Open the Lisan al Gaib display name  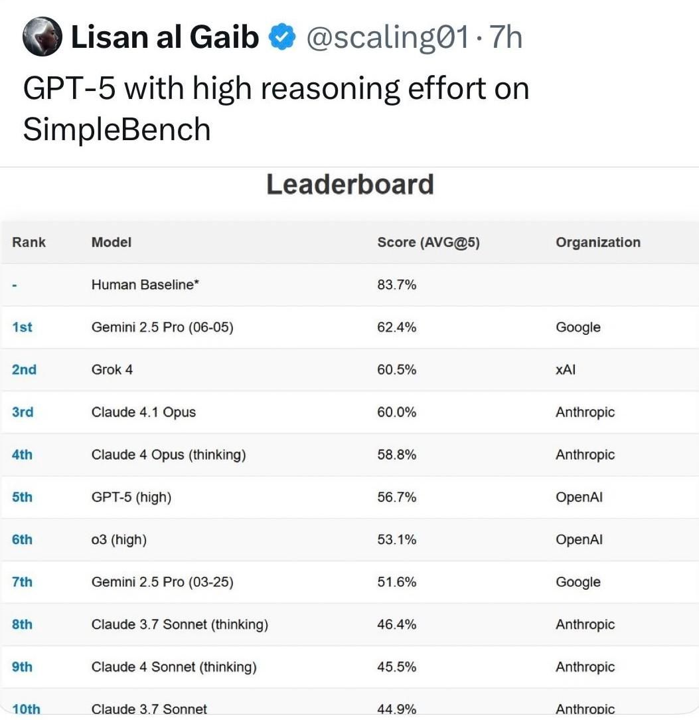pyautogui.click(x=165, y=38)
